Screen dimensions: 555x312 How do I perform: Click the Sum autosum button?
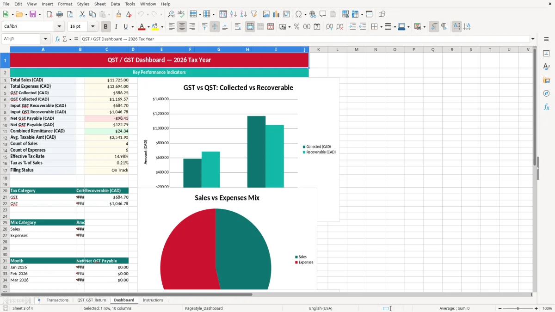(x=65, y=39)
